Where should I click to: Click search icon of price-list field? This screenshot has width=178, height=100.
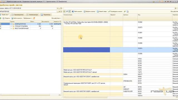tap(61, 8)
